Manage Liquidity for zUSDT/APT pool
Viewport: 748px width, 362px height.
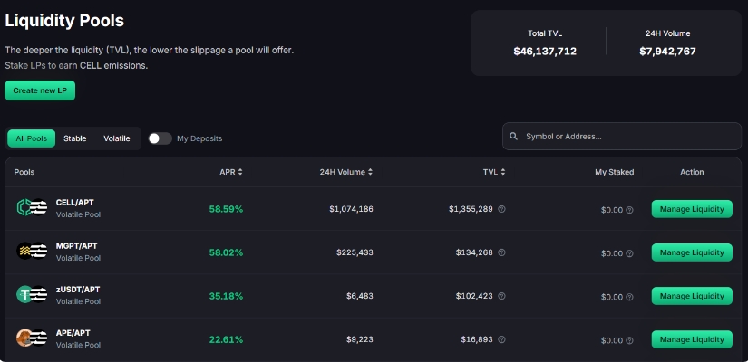[692, 296]
